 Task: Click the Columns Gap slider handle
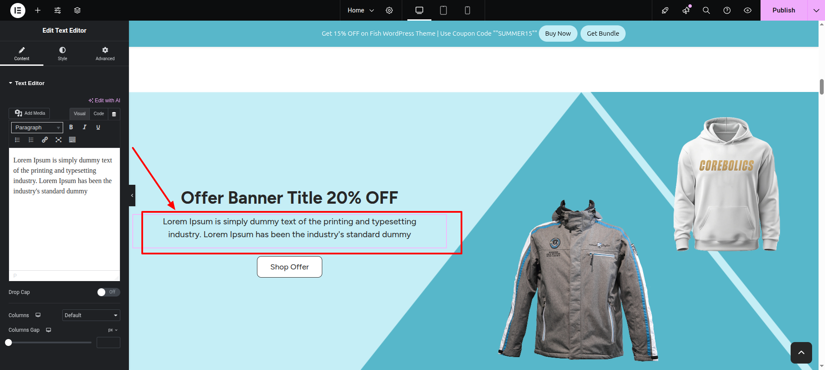(9, 342)
